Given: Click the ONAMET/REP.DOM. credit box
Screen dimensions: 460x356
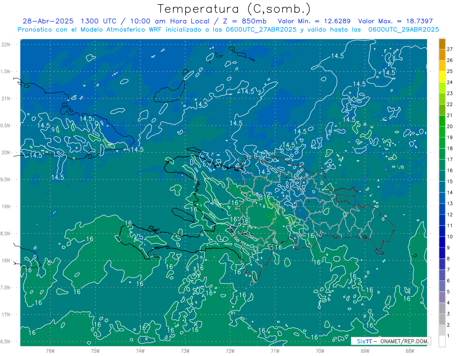Looking at the screenshot, I should point(391,341).
